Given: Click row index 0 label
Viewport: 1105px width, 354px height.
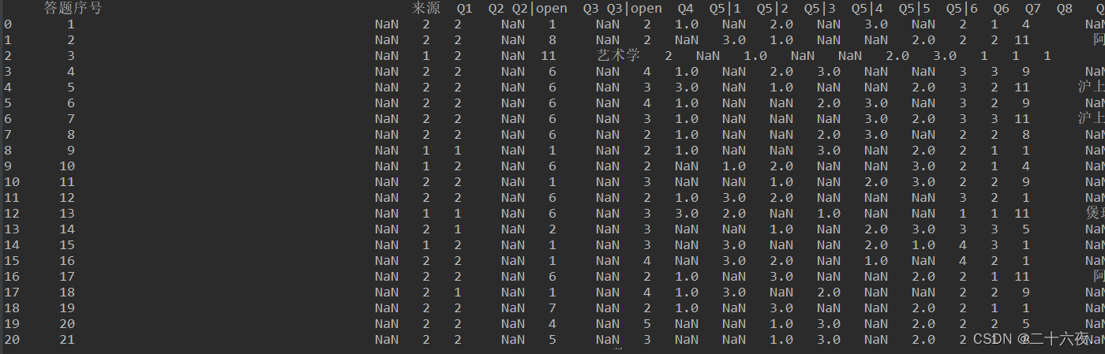Looking at the screenshot, I should (x=8, y=24).
